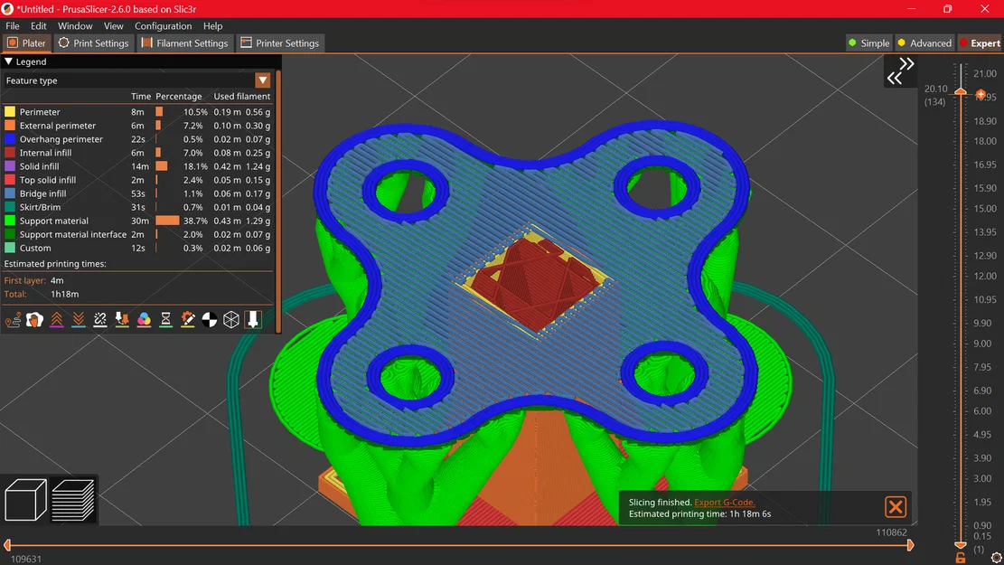Screen dimensions: 1004x565
Task: Click the Custom feature teal swatch
Action: pyautogui.click(x=10, y=248)
